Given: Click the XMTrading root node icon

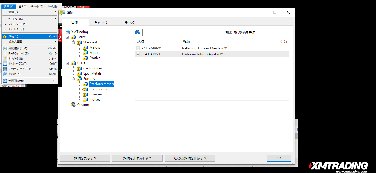Looking at the screenshot, I should 67,32.
